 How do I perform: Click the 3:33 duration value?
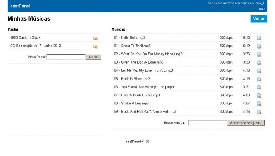point(246,62)
